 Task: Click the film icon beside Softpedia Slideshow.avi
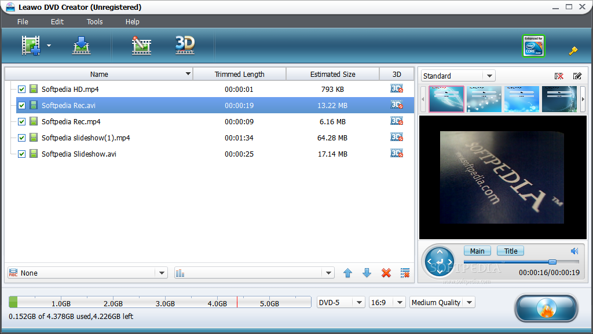(x=34, y=154)
